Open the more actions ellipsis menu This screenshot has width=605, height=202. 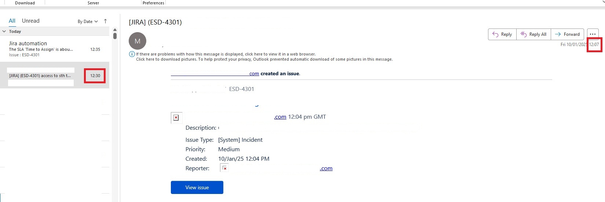click(593, 34)
